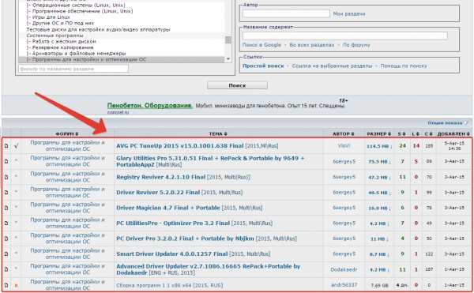The width and height of the screenshot is (474, 293).
Task: Click the document icon beside Smart Driver Updater row
Action: 6,254
